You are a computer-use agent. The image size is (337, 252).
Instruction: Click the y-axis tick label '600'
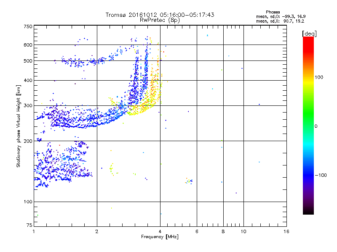28,45
